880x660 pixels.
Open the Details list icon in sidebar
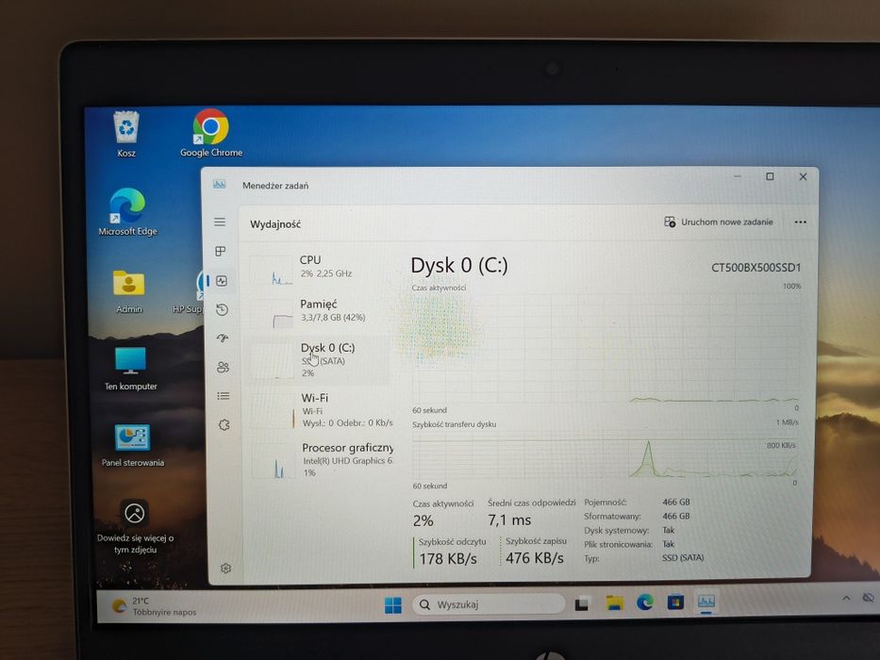[x=224, y=396]
